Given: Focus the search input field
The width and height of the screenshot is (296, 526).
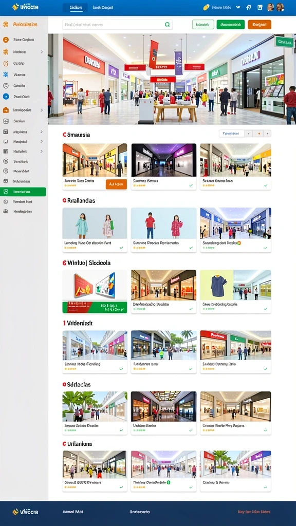Looking at the screenshot, I should pos(118,25).
